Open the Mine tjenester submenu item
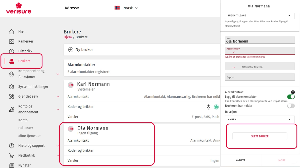 coord(30,136)
